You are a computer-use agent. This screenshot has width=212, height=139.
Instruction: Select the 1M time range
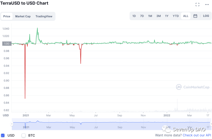(x=150, y=16)
